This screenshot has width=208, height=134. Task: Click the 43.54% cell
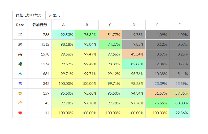click(x=134, y=54)
